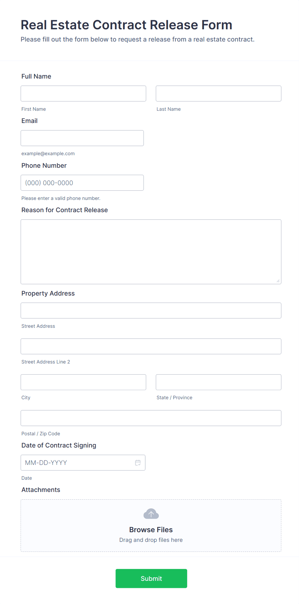
Task: Select the City input field
Action: point(83,382)
